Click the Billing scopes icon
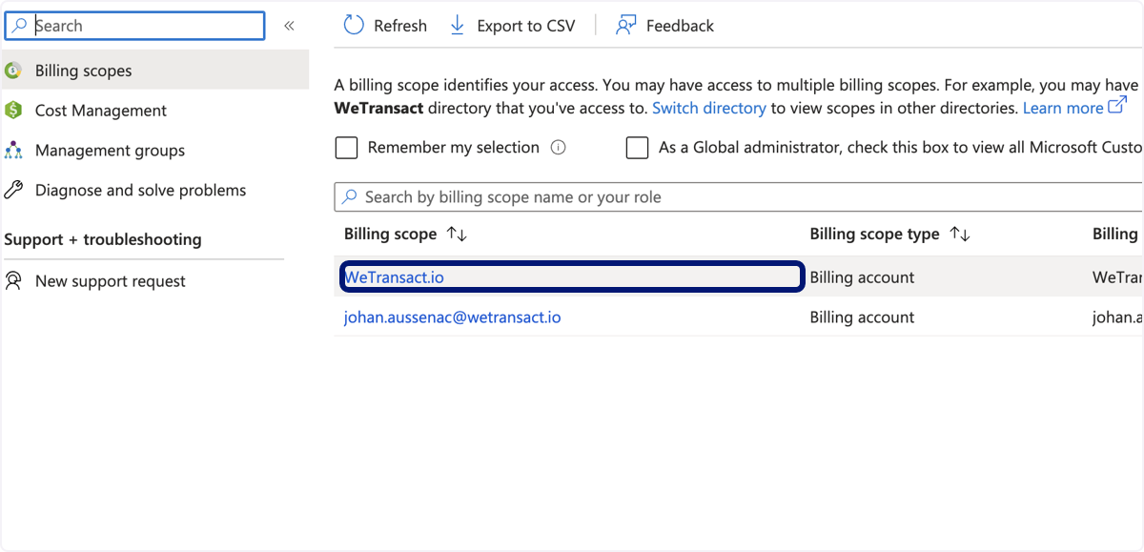 13,71
